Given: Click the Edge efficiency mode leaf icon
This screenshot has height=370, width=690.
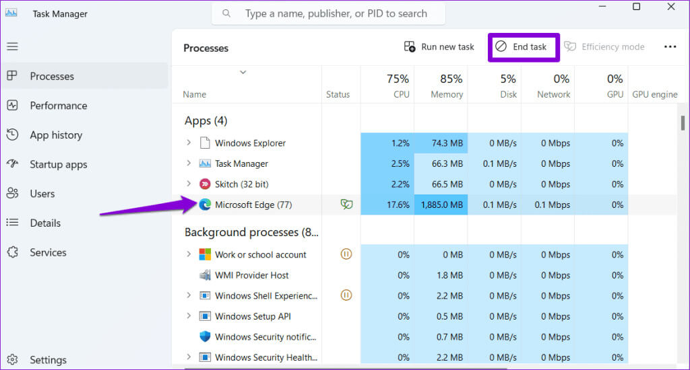Looking at the screenshot, I should (x=346, y=205).
